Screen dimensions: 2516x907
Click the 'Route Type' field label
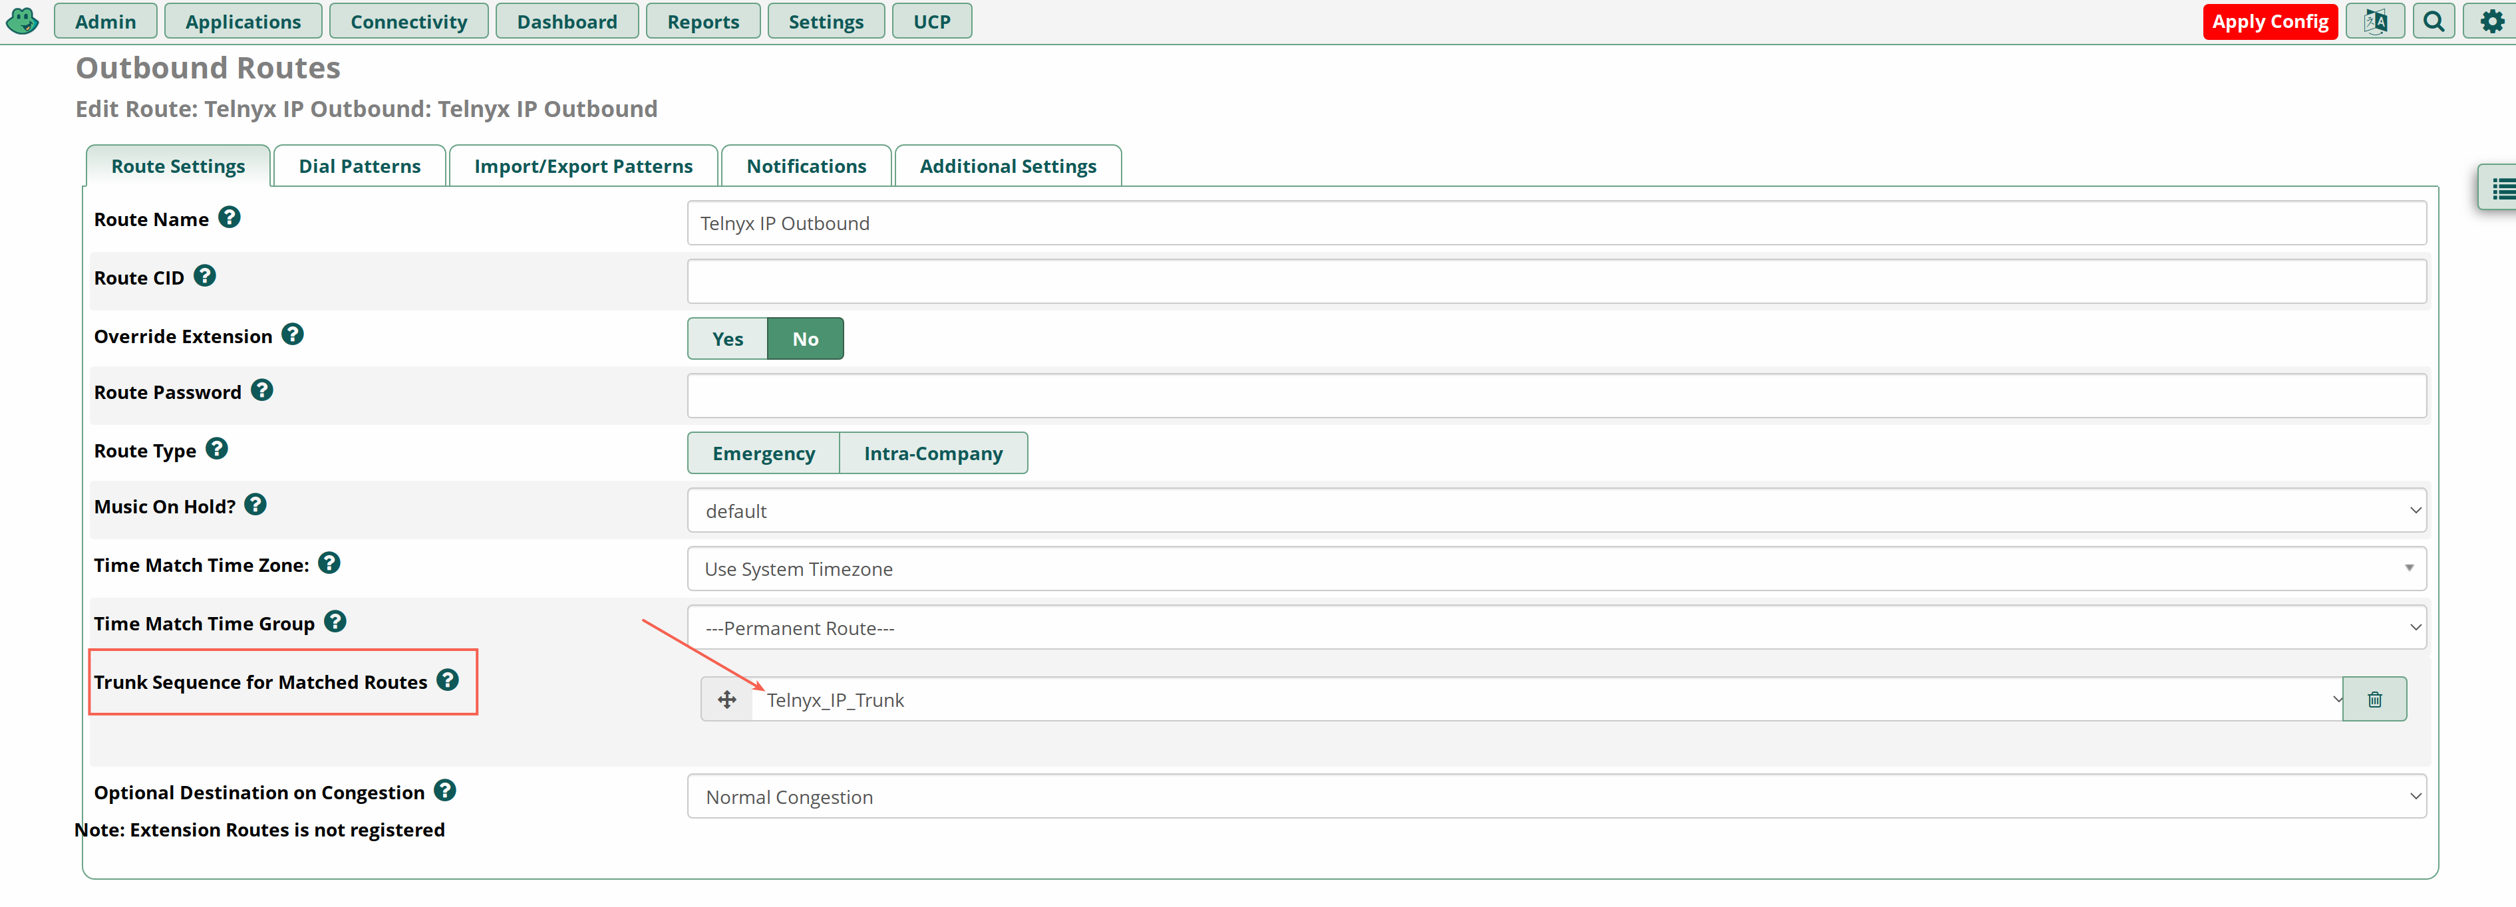click(144, 451)
